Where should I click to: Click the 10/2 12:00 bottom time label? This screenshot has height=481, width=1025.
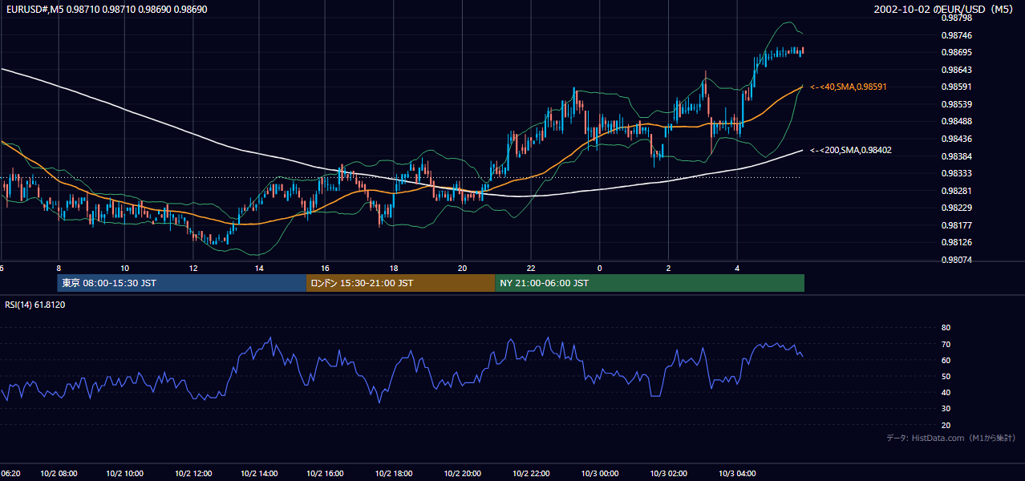[x=192, y=474]
